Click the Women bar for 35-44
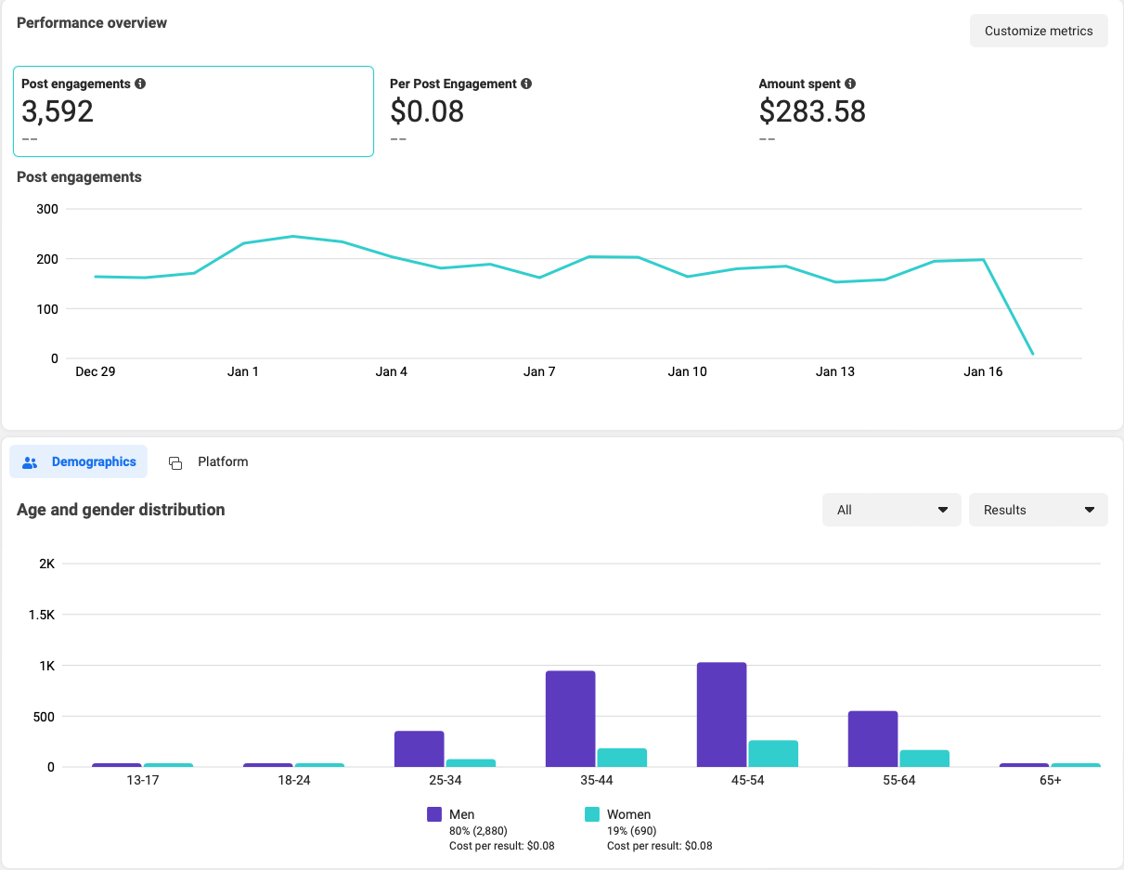Image resolution: width=1124 pixels, height=870 pixels. 622,758
